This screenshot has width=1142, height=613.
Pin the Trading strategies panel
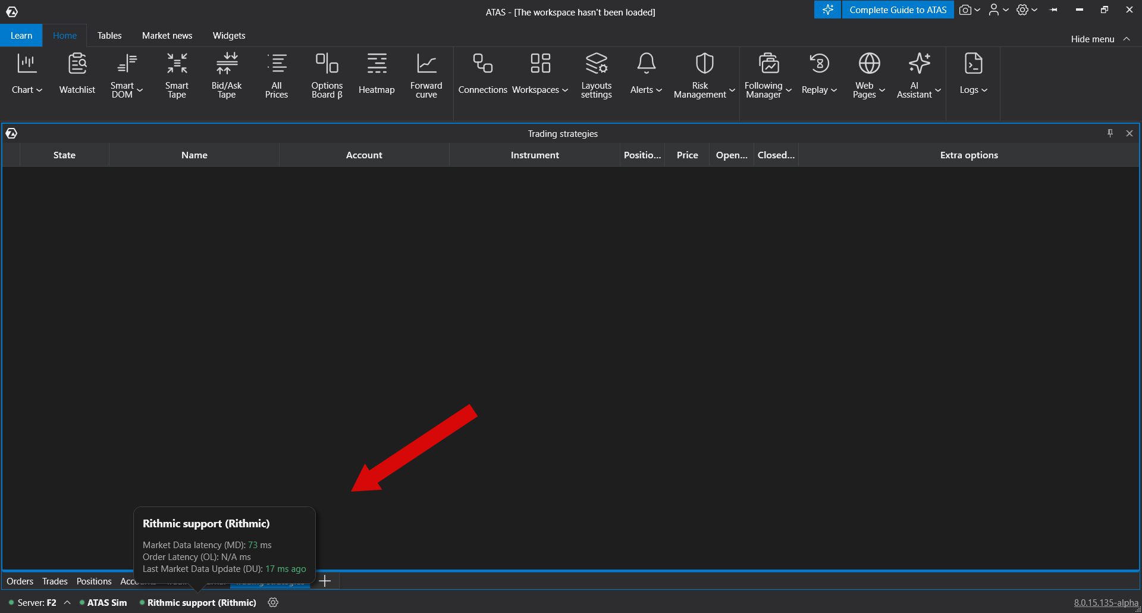[x=1110, y=133]
